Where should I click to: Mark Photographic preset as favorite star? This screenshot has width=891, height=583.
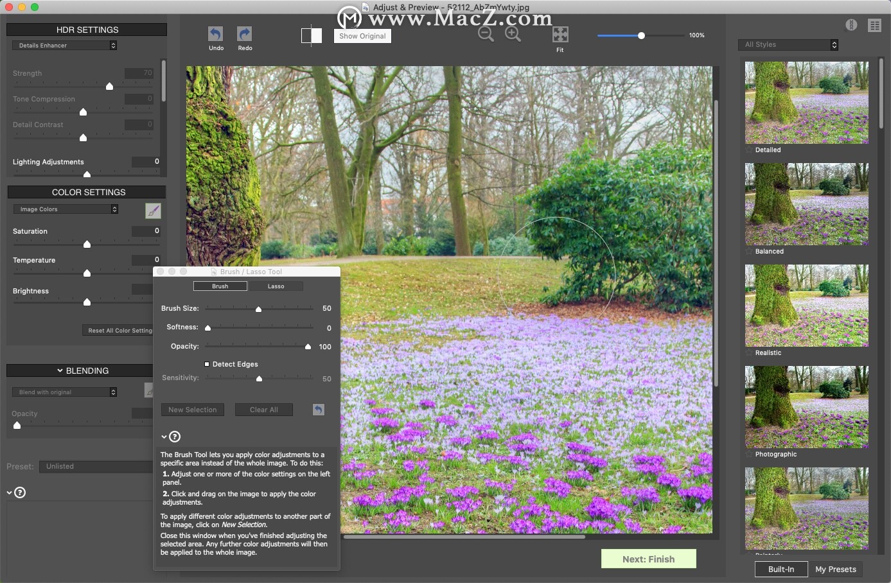pyautogui.click(x=749, y=454)
